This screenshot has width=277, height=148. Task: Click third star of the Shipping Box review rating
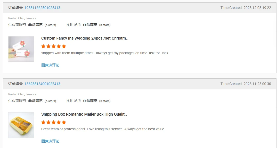[54, 122]
